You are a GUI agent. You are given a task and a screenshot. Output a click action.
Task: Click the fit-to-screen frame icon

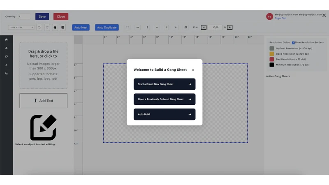(127, 28)
